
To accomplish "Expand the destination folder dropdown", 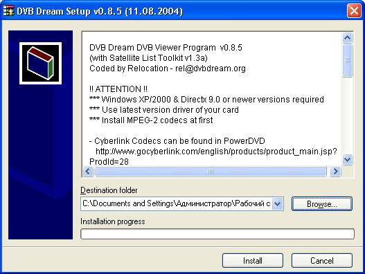I will [x=278, y=204].
